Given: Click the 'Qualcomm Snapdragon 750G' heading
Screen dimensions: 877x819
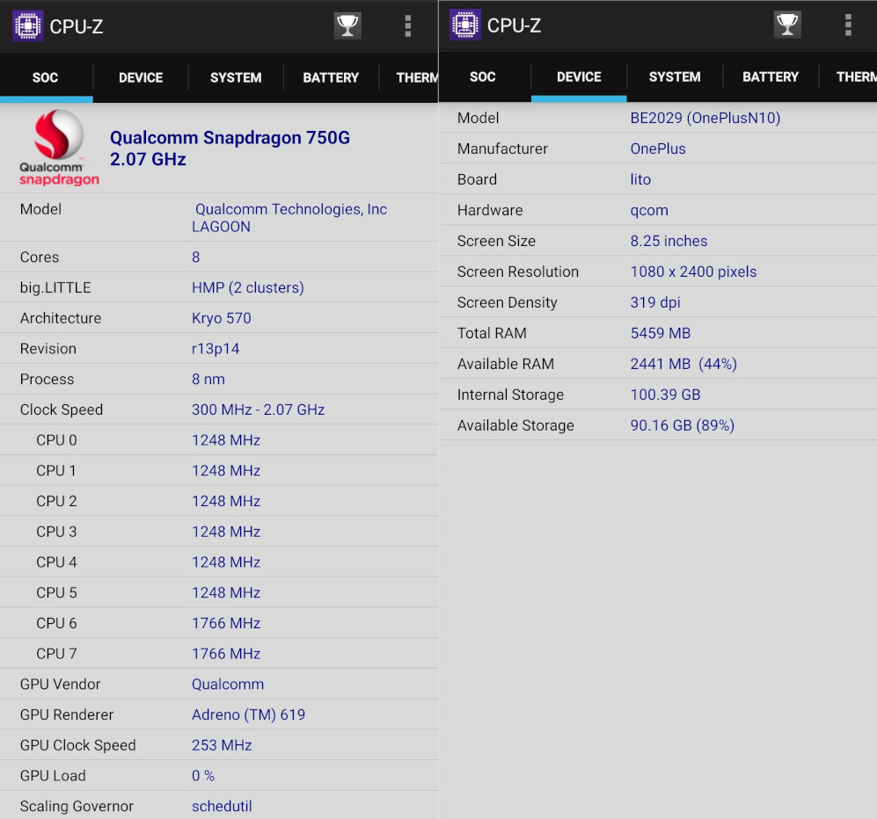Looking at the screenshot, I should click(230, 137).
